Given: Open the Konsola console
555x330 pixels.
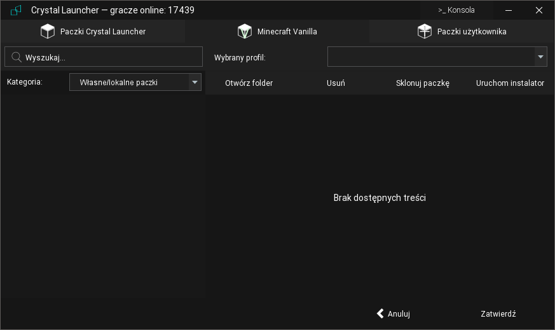Looking at the screenshot, I should [x=456, y=10].
